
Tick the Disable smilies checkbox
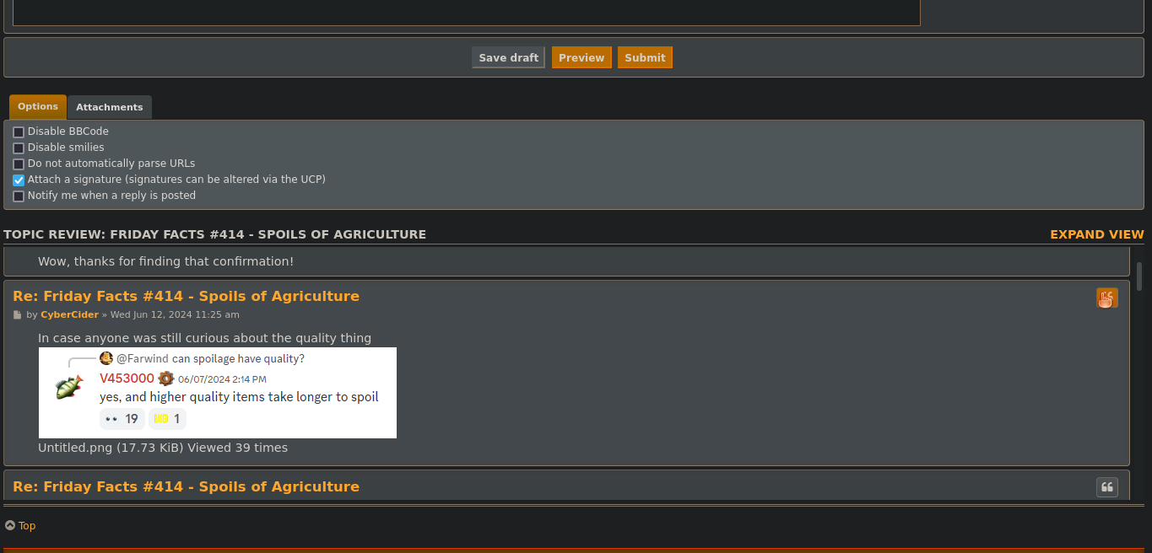(19, 148)
